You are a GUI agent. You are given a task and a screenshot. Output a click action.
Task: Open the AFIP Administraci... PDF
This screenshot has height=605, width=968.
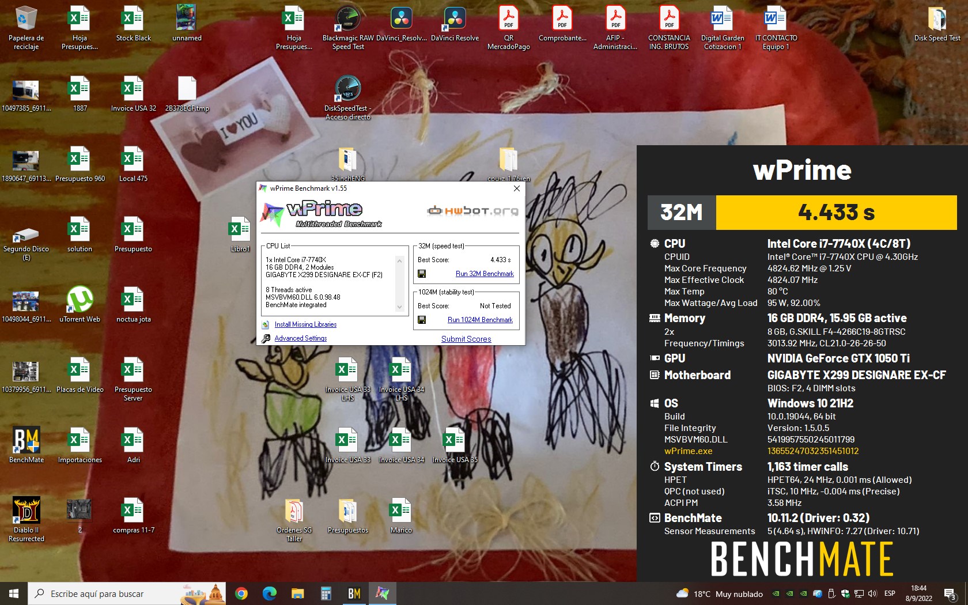(615, 27)
